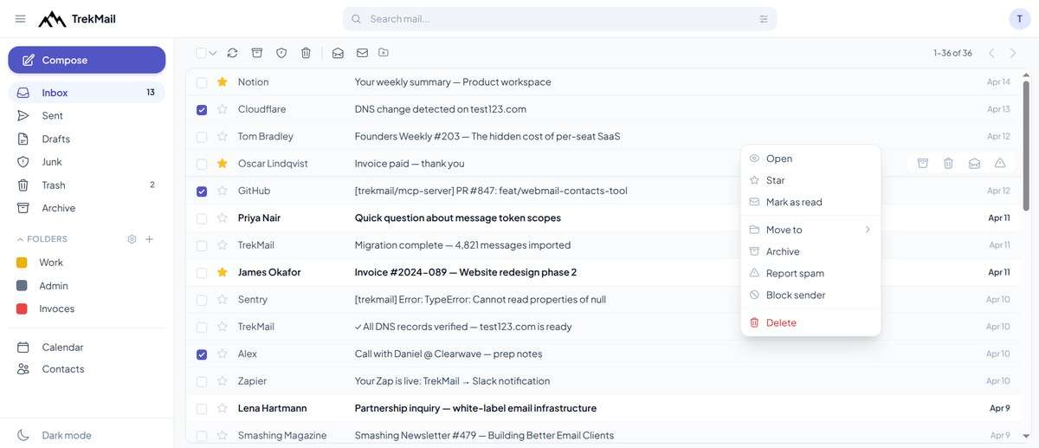Star the Sentry message
This screenshot has height=448, width=1039.
(x=222, y=299)
